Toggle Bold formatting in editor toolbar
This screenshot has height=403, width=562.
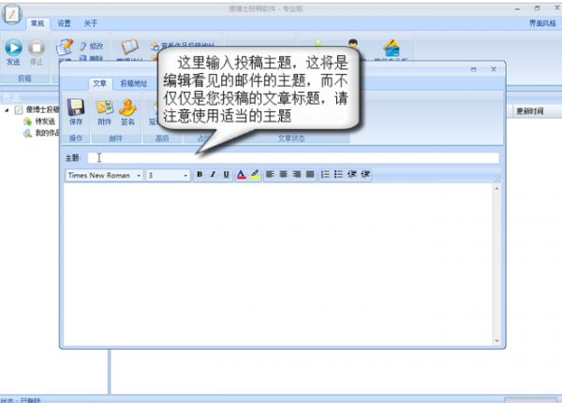pyautogui.click(x=200, y=175)
